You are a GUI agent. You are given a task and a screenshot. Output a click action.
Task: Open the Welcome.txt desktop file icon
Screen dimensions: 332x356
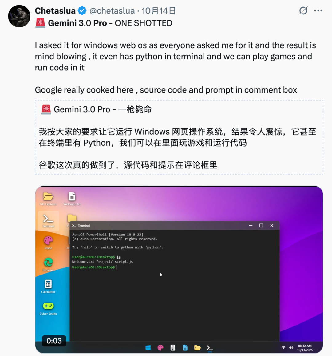tap(72, 199)
